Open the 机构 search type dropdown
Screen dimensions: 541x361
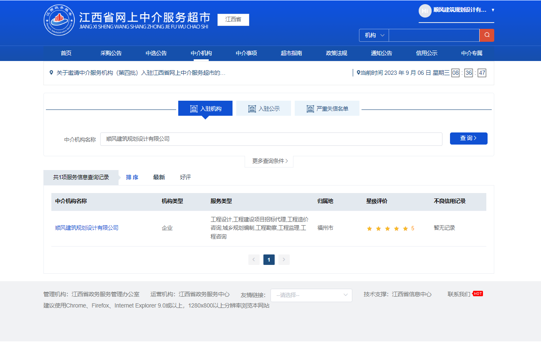pos(374,35)
